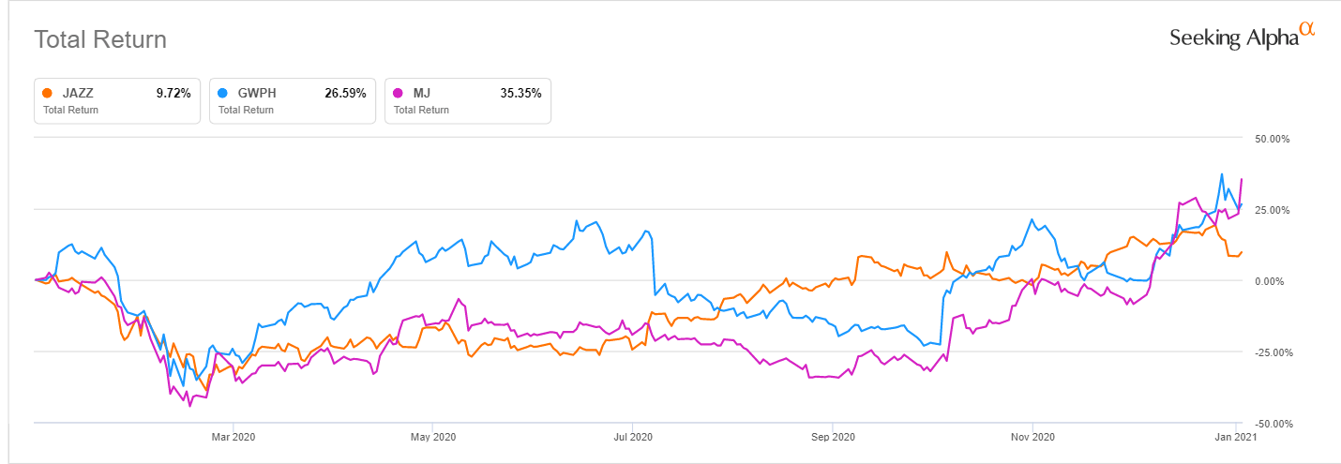Click the Total Return chart title

tap(100, 39)
